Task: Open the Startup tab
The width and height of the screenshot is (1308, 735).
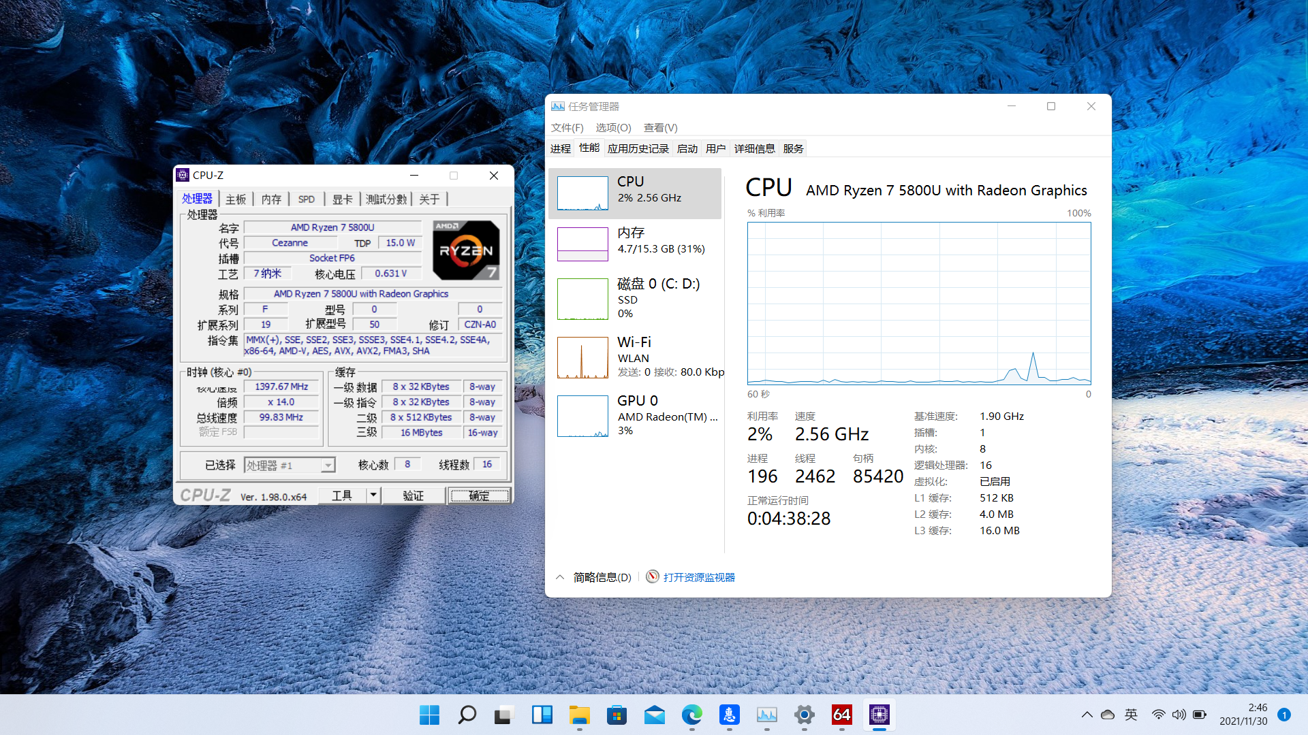Action: click(687, 149)
